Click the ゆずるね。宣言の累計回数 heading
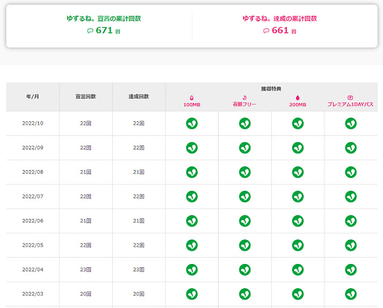The image size is (383, 308). click(104, 18)
